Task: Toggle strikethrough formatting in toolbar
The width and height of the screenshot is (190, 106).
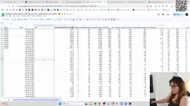Action: [71, 19]
